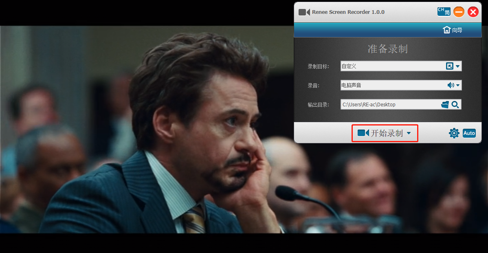Image resolution: width=488 pixels, height=253 pixels.
Task: Close Renee Screen Recorder with red X
Action: click(x=473, y=12)
